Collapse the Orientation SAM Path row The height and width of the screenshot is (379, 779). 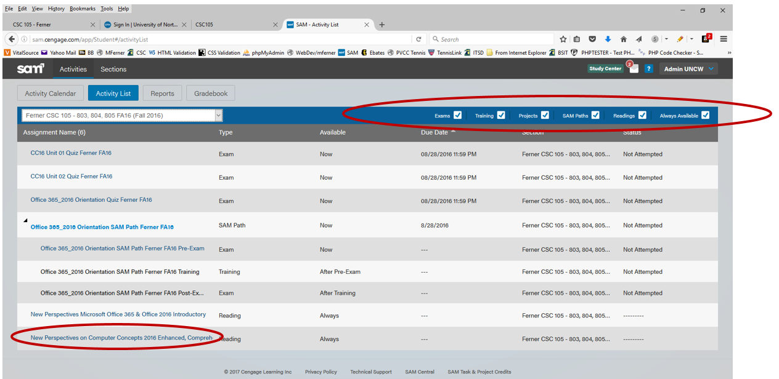tap(25, 220)
